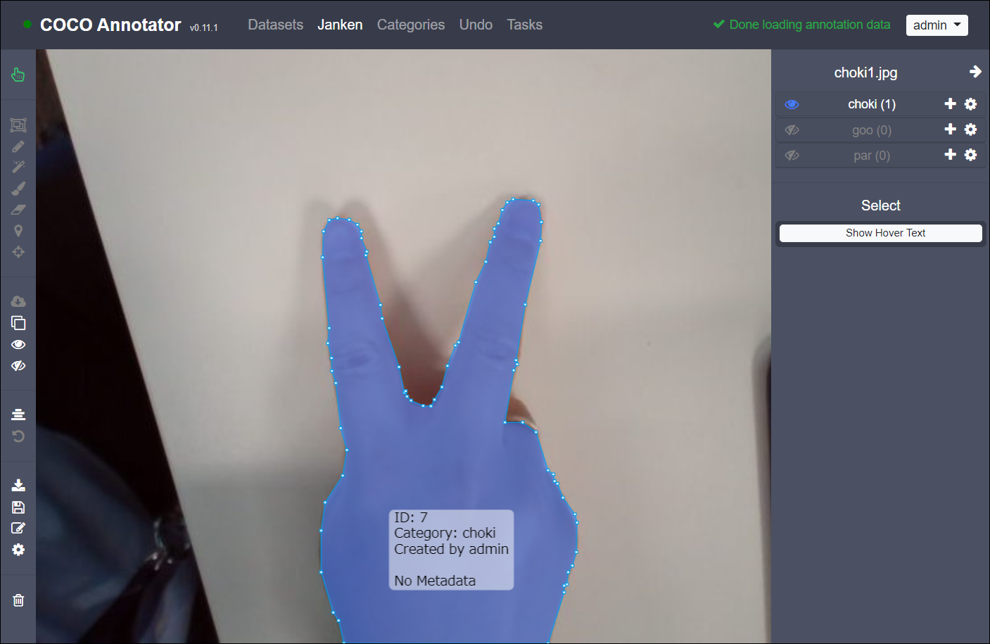Toggle visibility of the par category

click(792, 156)
